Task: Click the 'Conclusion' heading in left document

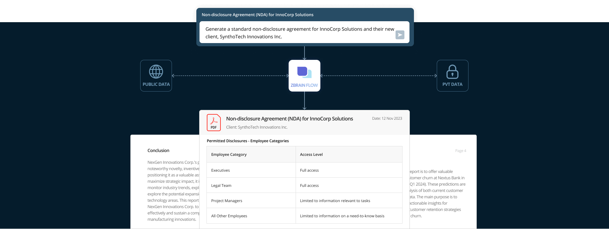Action: pyautogui.click(x=158, y=150)
